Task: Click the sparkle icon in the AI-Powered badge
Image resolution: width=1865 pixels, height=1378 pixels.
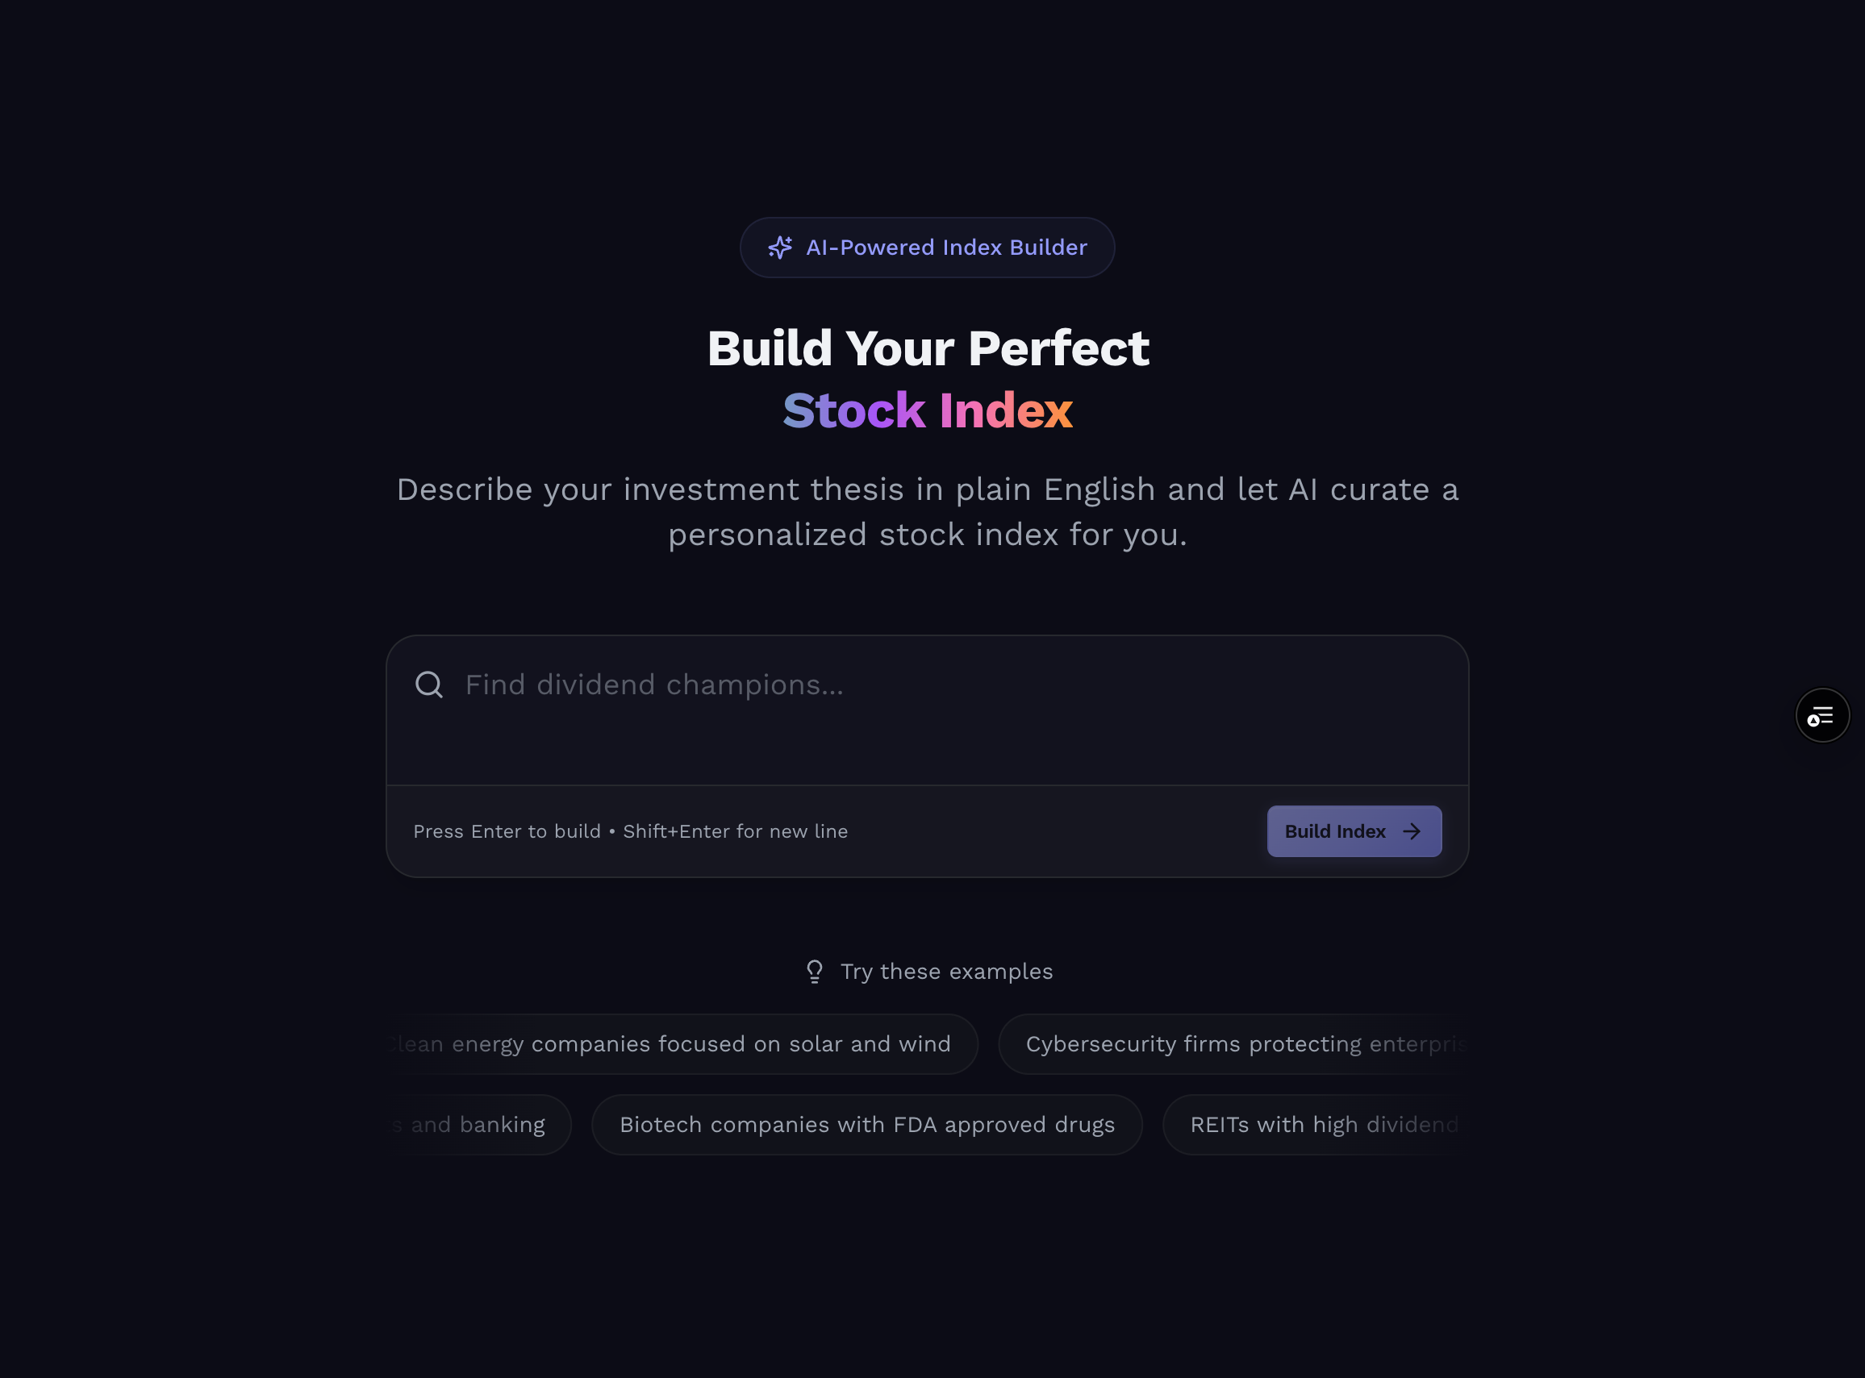Action: (779, 248)
